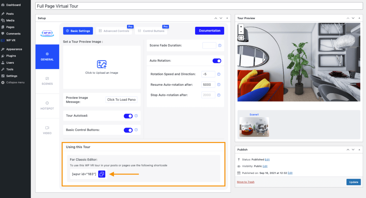Click the image upload icon
Screen dimensions: 366x198
tap(102, 64)
